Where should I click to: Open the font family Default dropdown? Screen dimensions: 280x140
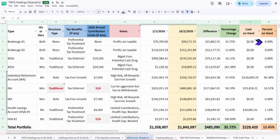(83, 12)
